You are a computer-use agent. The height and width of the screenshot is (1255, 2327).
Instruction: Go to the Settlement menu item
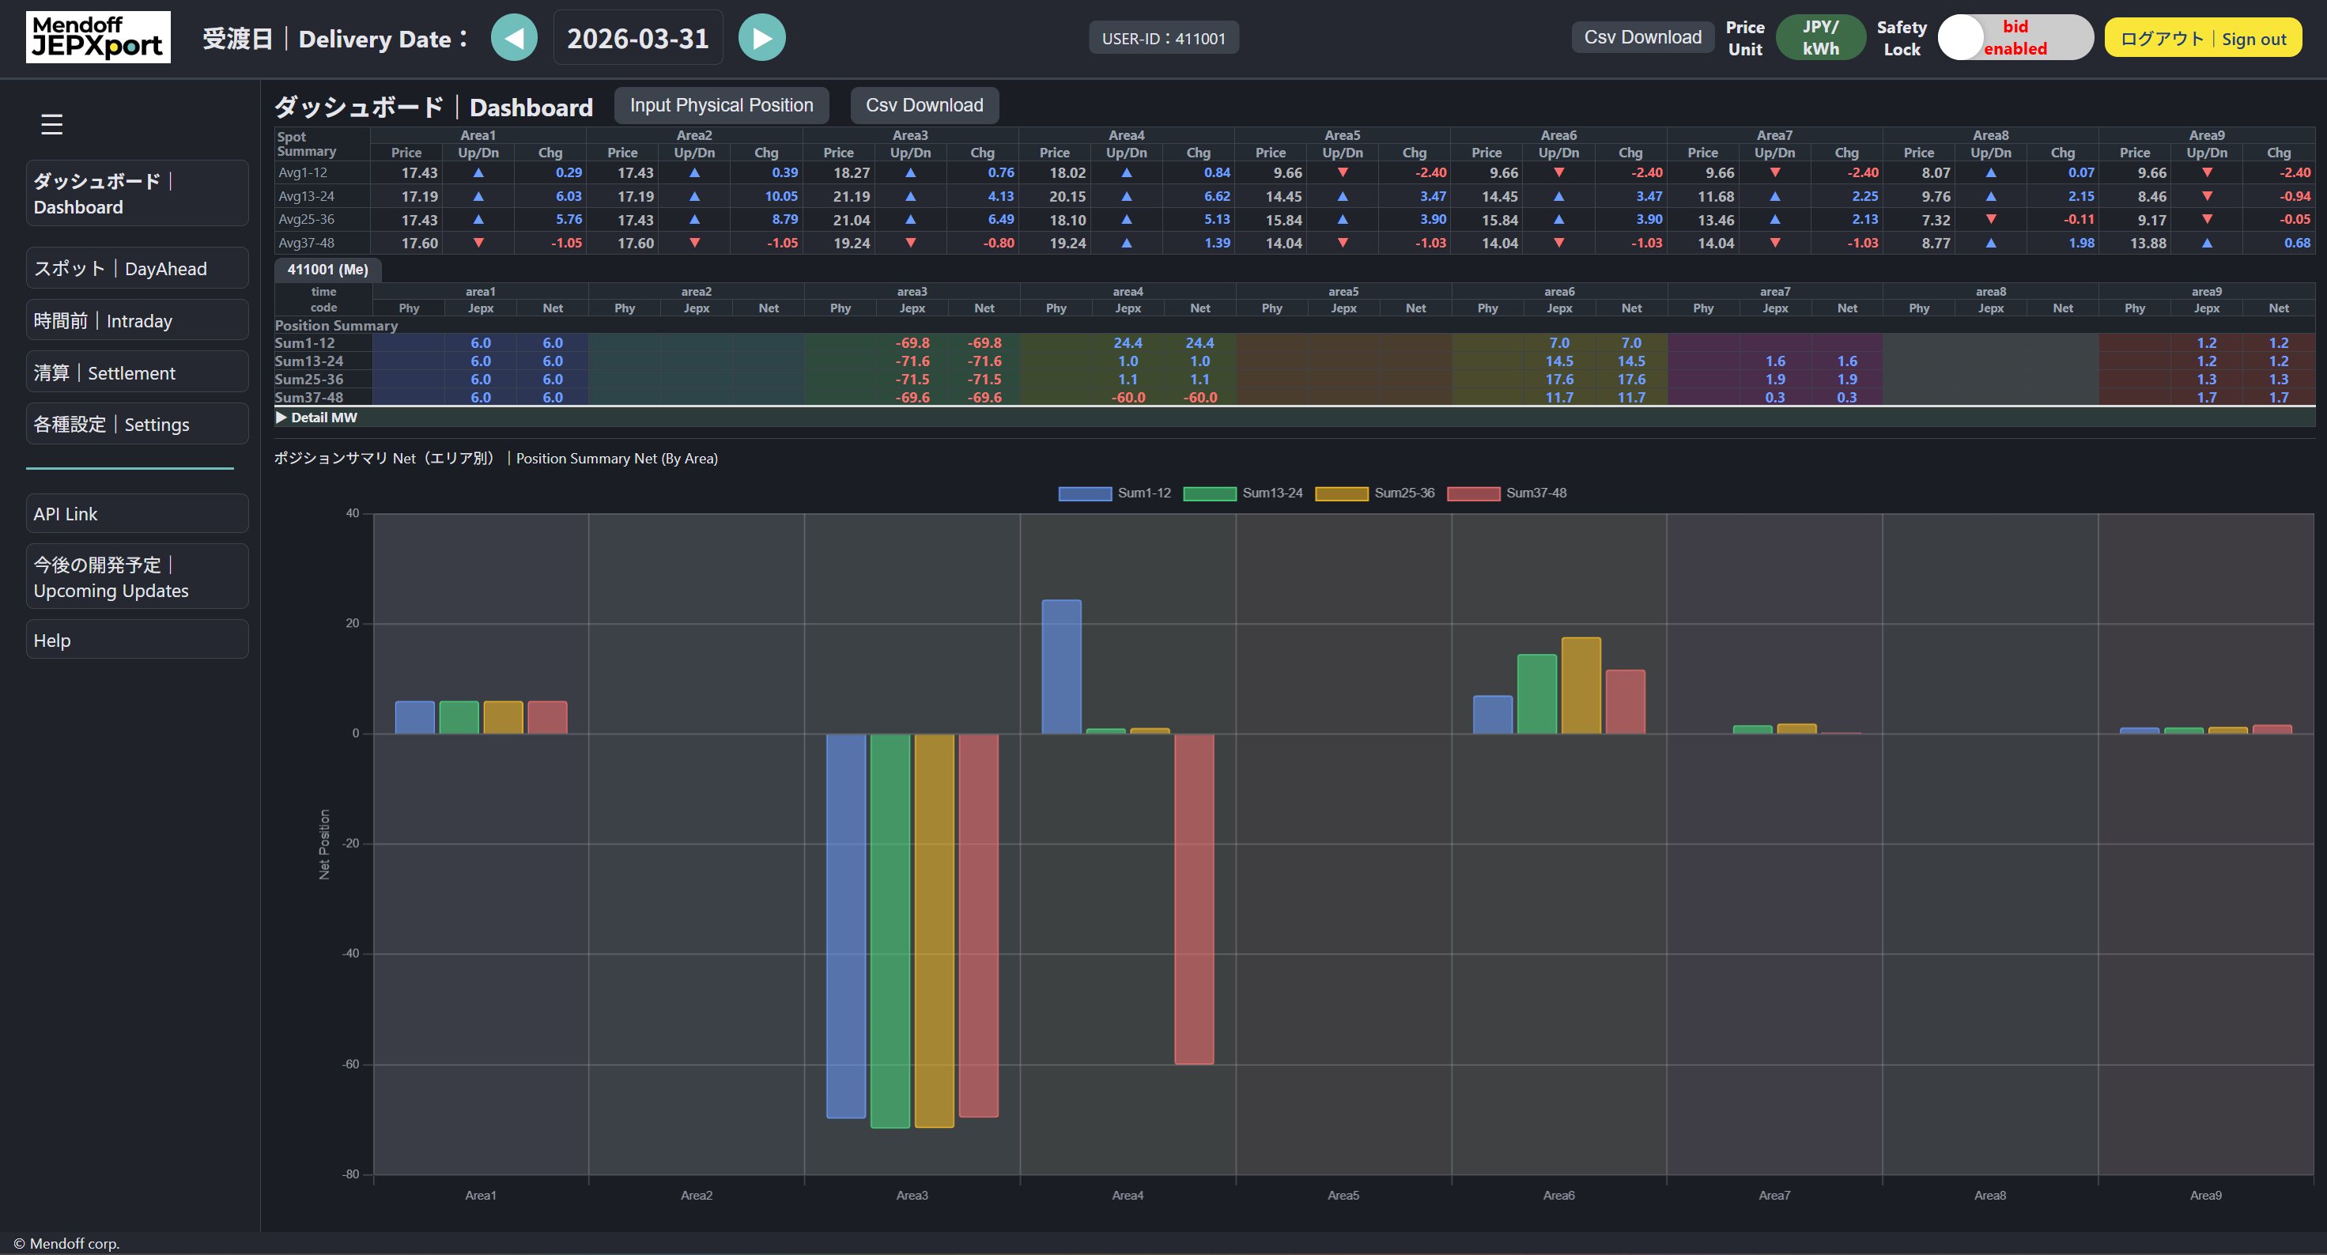pos(138,372)
